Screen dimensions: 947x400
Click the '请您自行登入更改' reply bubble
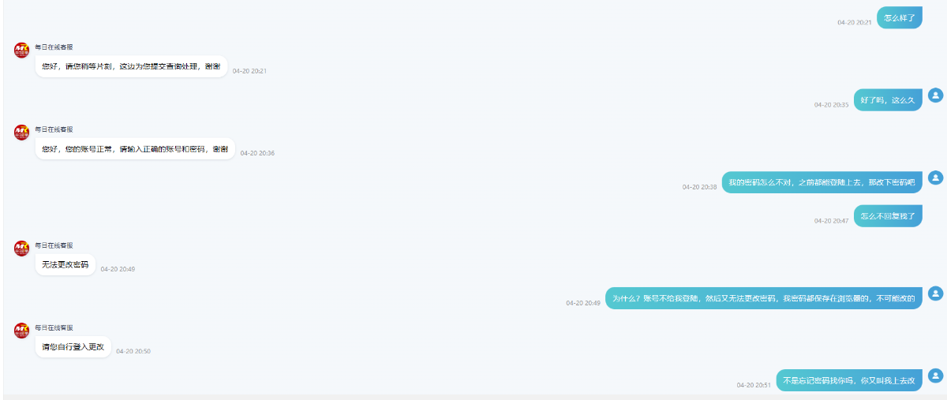73,346
